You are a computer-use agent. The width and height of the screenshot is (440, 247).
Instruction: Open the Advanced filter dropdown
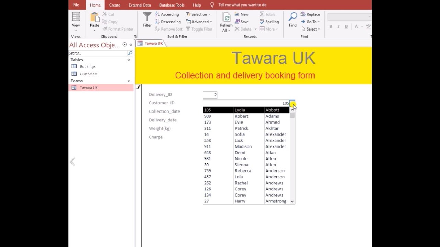[x=199, y=22]
